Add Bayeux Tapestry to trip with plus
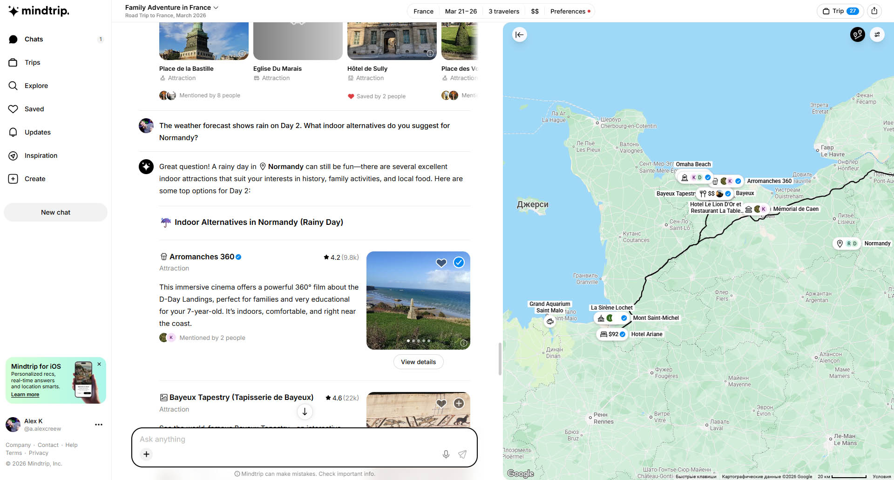894x480 pixels. [459, 403]
